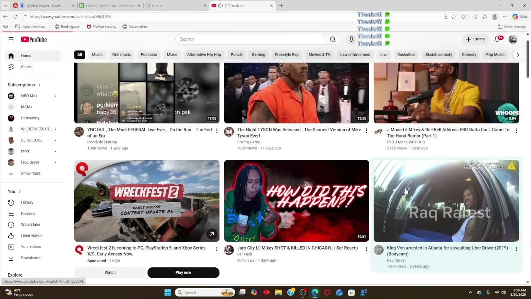The width and height of the screenshot is (531, 299).
Task: Click the Boxing Game channel avatar
Action: pyautogui.click(x=229, y=132)
